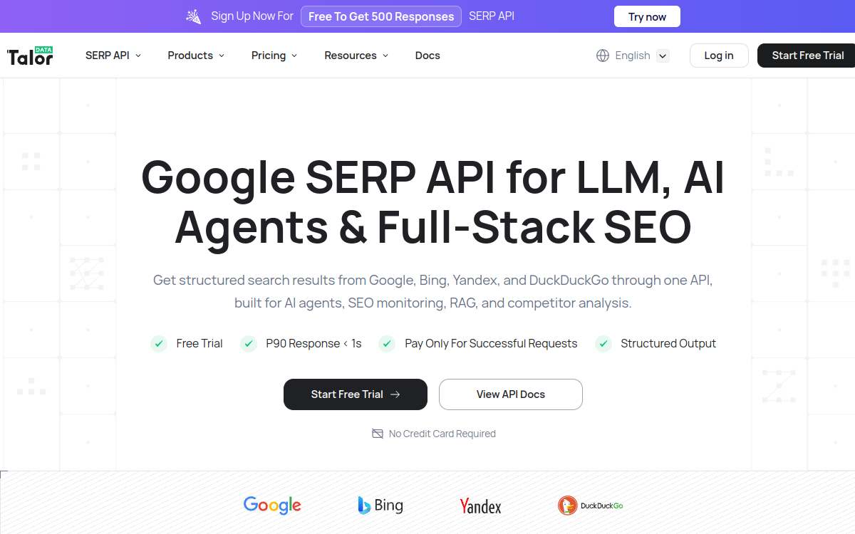855x534 pixels.
Task: Click the check icon beside P90 Response
Action: [x=248, y=344]
